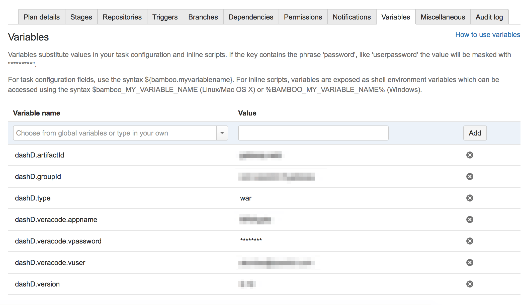Switch to the Permissions tab
This screenshot has height=305, width=521.
point(303,17)
